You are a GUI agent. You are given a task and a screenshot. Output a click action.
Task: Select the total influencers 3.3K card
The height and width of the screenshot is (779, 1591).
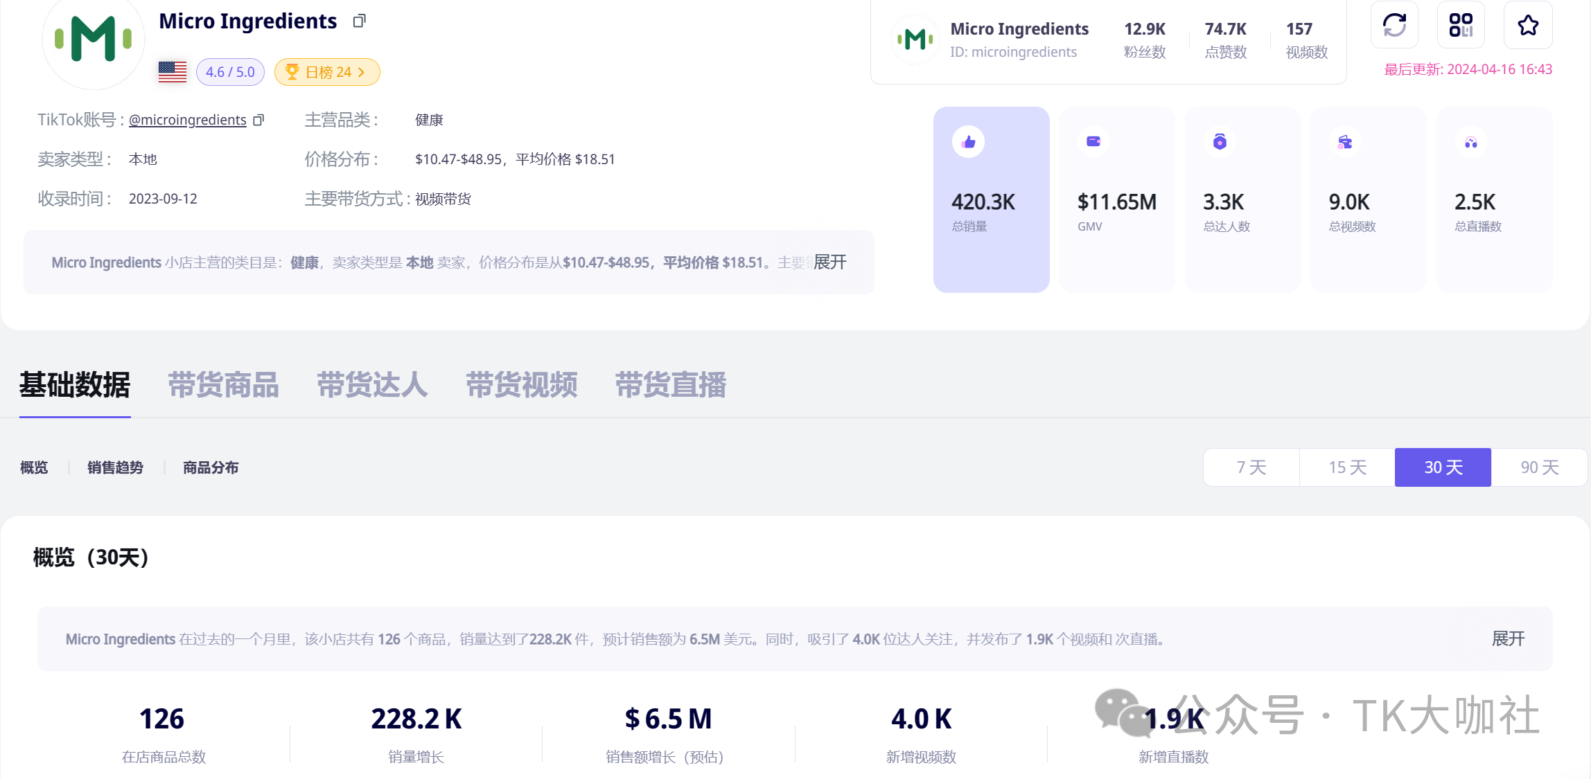click(x=1242, y=199)
